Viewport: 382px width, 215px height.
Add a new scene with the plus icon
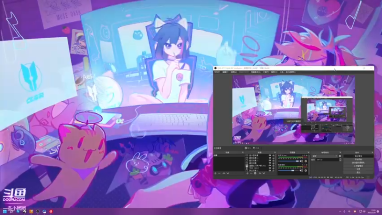(215, 173)
